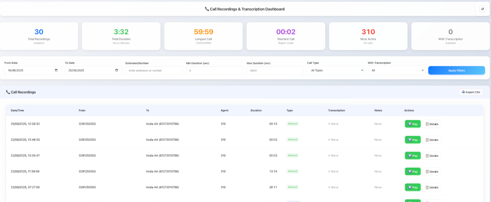Screen dimensions: 491x202
Task: Click the Max Duration input field
Action: [274, 70]
